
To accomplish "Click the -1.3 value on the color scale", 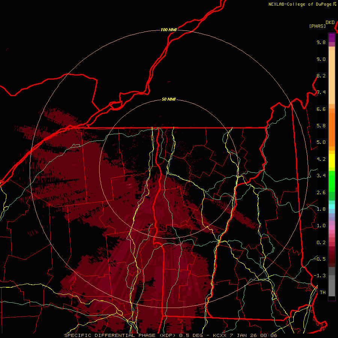I will (320, 276).
